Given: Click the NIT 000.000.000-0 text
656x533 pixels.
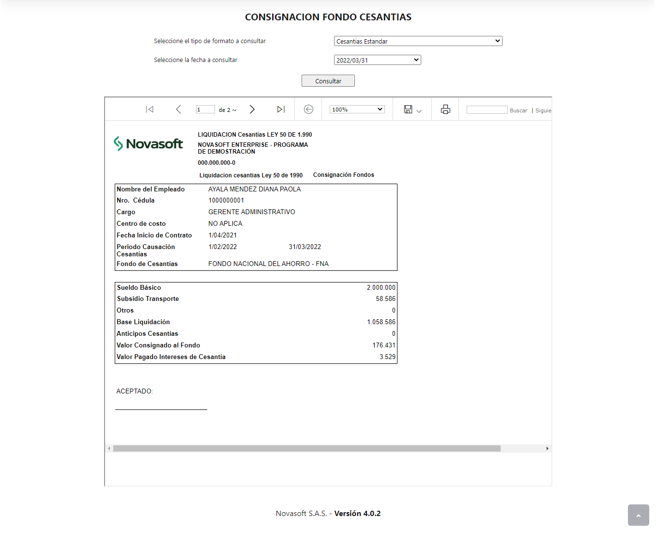Looking at the screenshot, I should click(x=216, y=163).
